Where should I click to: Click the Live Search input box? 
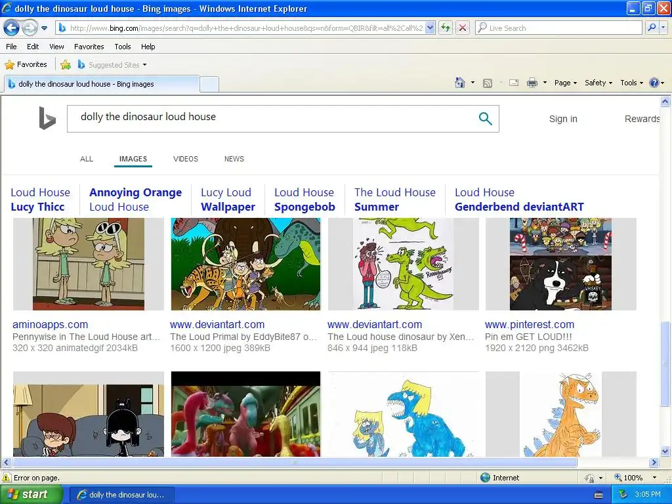point(559,28)
